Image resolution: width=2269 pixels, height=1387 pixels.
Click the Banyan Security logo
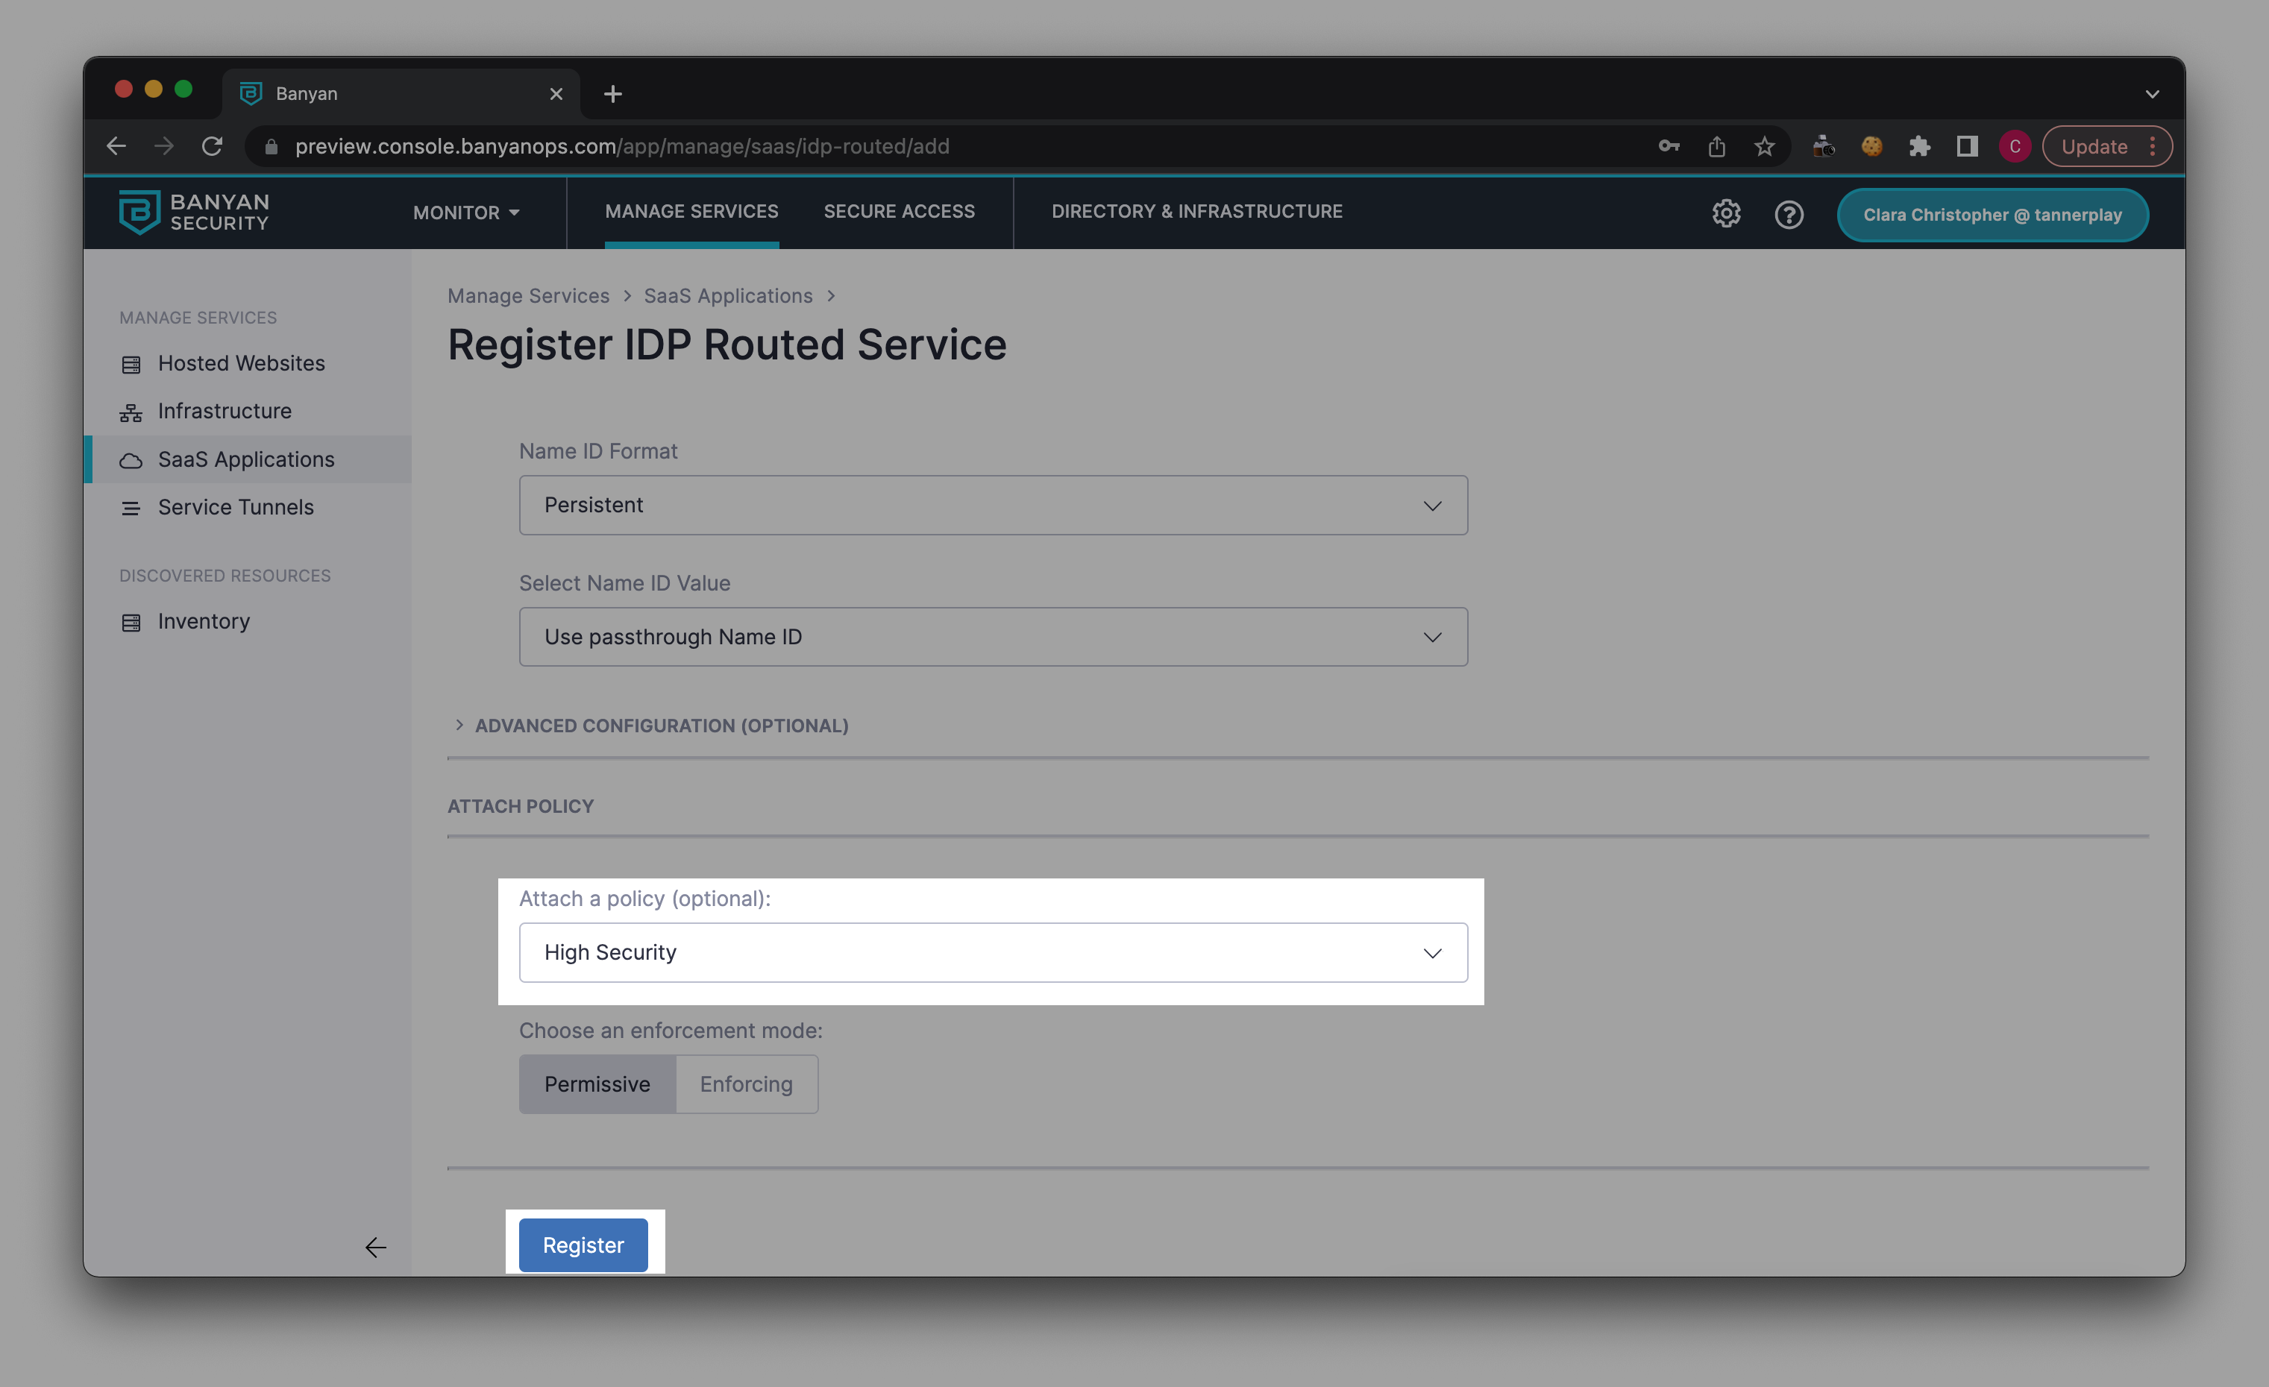coord(193,213)
